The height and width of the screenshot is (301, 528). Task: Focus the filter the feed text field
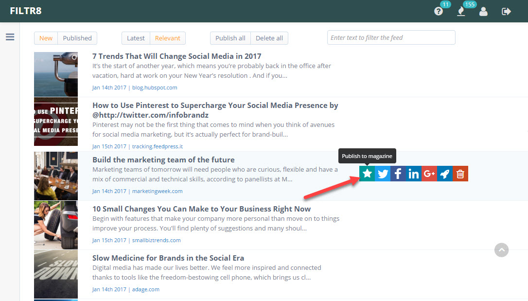pyautogui.click(x=391, y=37)
